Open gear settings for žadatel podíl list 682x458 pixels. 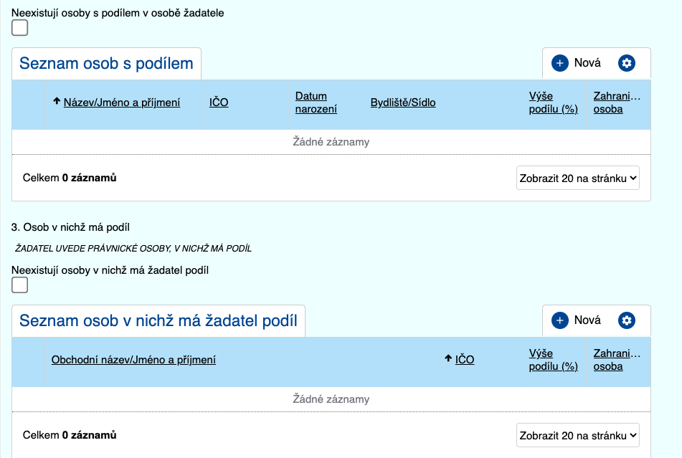tap(627, 320)
